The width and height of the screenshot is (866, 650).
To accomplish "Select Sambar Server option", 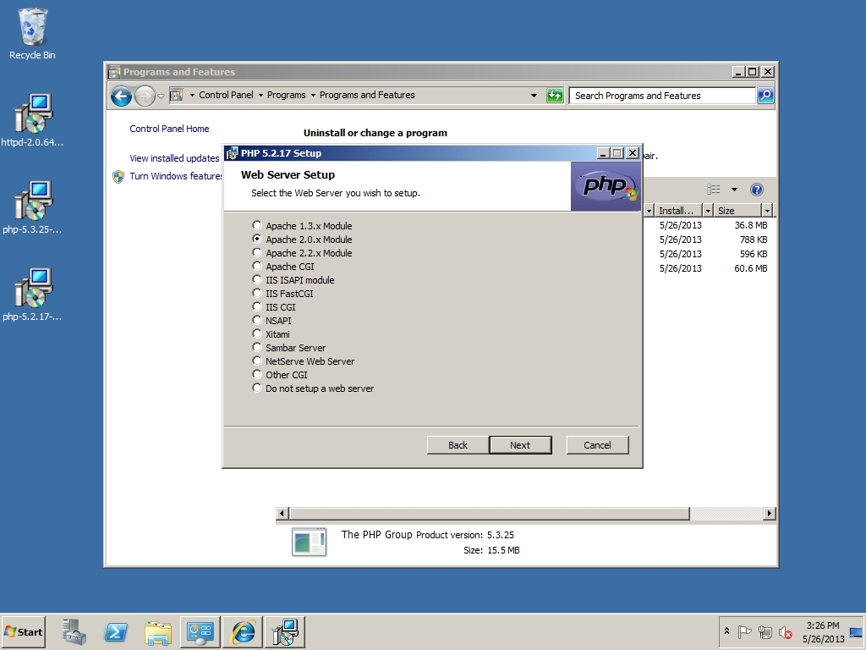I will pyautogui.click(x=257, y=348).
